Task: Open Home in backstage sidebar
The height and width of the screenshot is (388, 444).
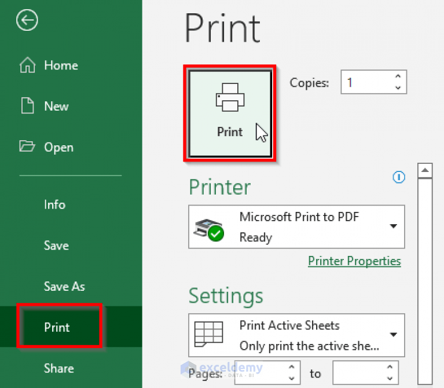Action: tap(49, 65)
